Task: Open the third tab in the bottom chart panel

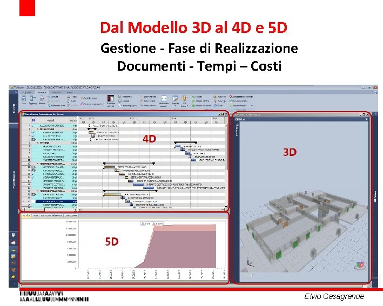Action: pyautogui.click(x=51, y=216)
